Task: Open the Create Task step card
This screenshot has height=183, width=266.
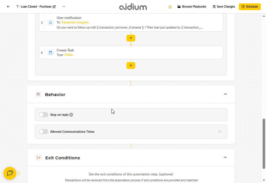Action: click(x=131, y=53)
